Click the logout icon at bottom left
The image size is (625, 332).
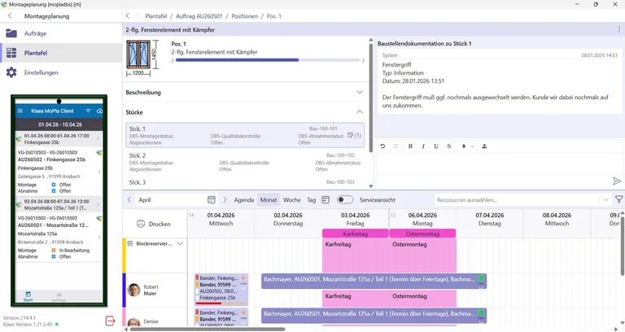[111, 321]
